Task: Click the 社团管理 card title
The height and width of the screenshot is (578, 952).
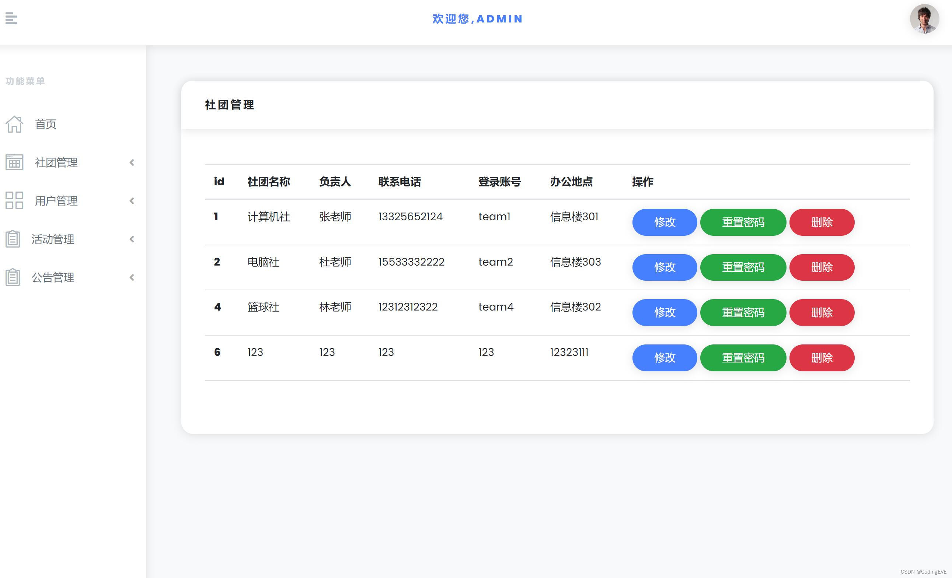Action: pos(230,105)
